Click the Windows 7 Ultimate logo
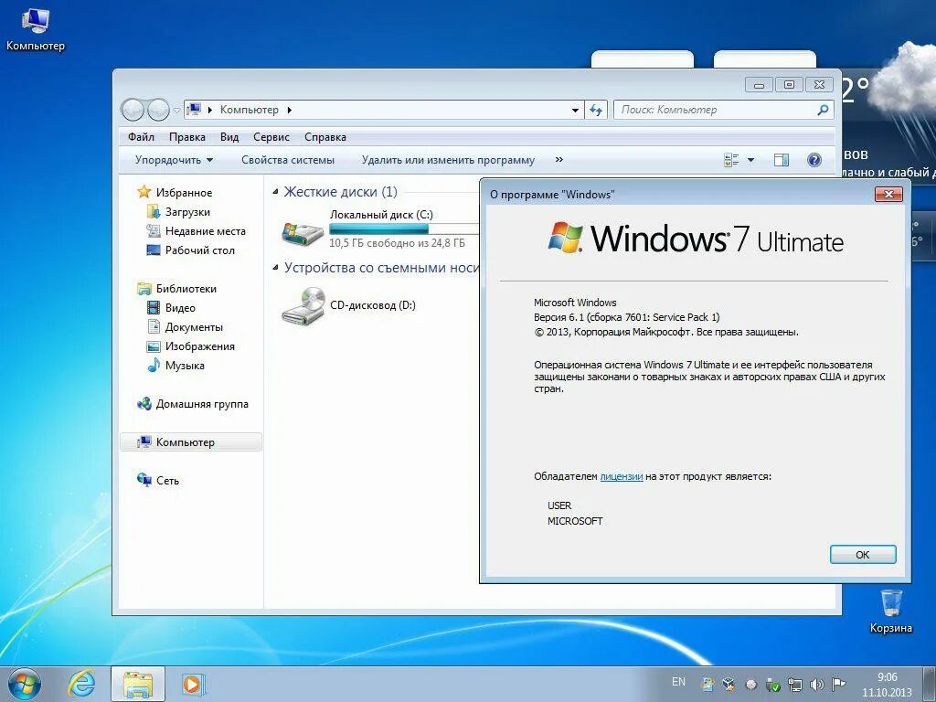This screenshot has height=702, width=936. coord(696,239)
